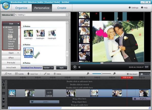This screenshot has height=110, width=152.
Task: Open the Random dropdown arrow
Action: pos(52,68)
